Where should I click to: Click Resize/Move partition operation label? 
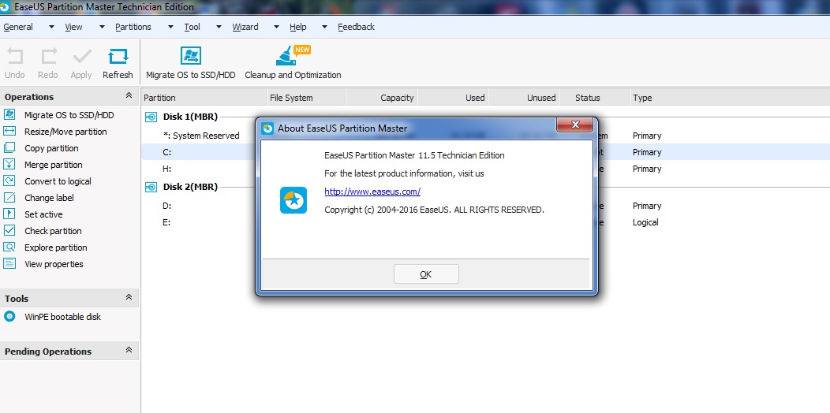pos(65,132)
